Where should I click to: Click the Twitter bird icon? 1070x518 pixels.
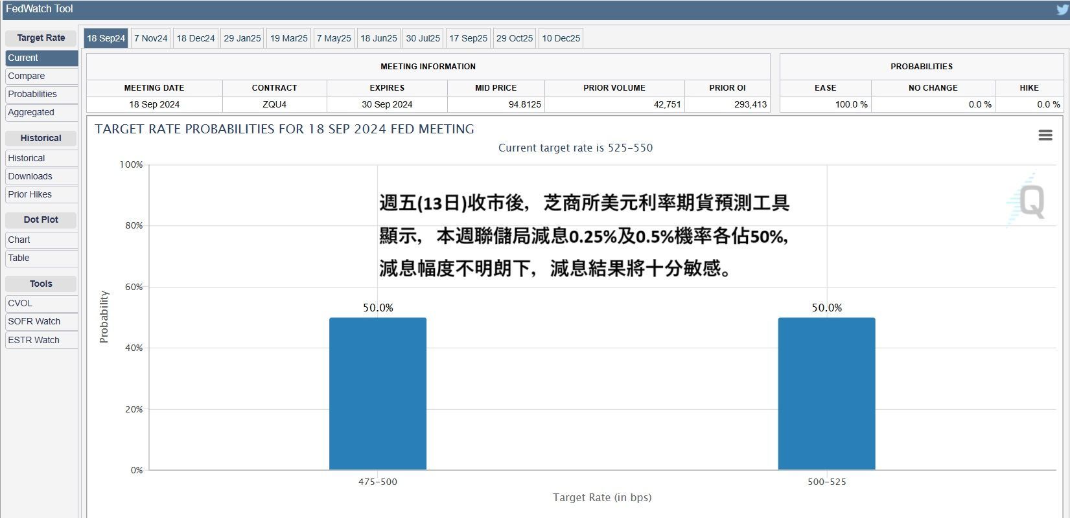1062,9
